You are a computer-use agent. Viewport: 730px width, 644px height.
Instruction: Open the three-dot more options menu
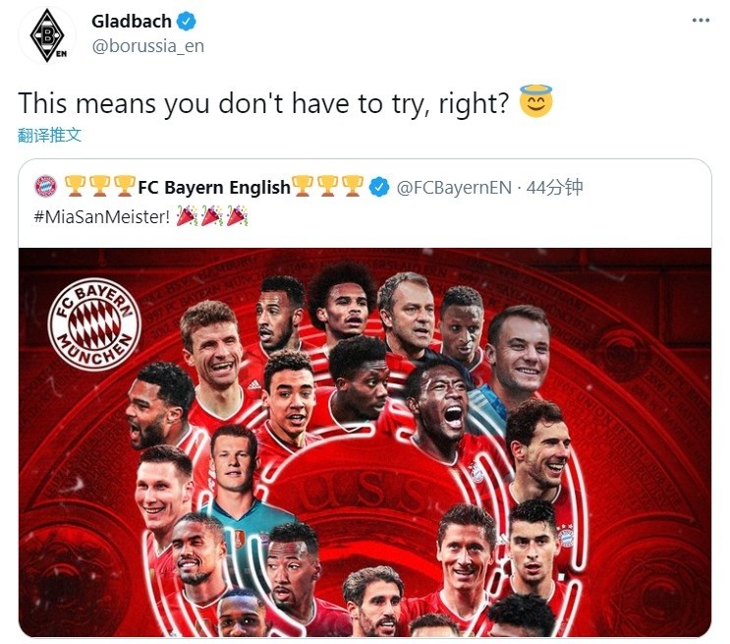tap(701, 20)
